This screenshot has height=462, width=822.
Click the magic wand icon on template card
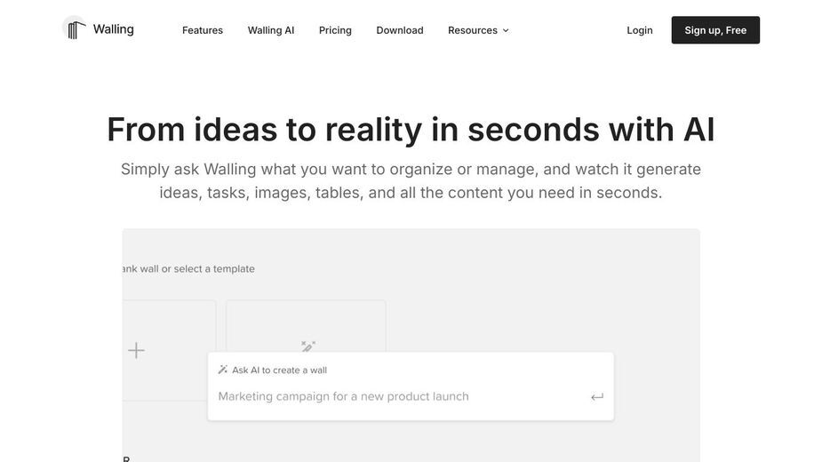point(308,346)
